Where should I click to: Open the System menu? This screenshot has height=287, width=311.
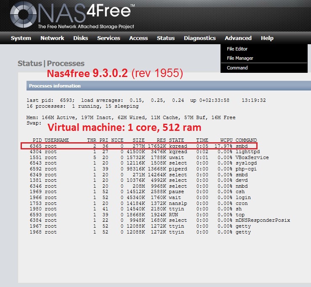(21, 38)
